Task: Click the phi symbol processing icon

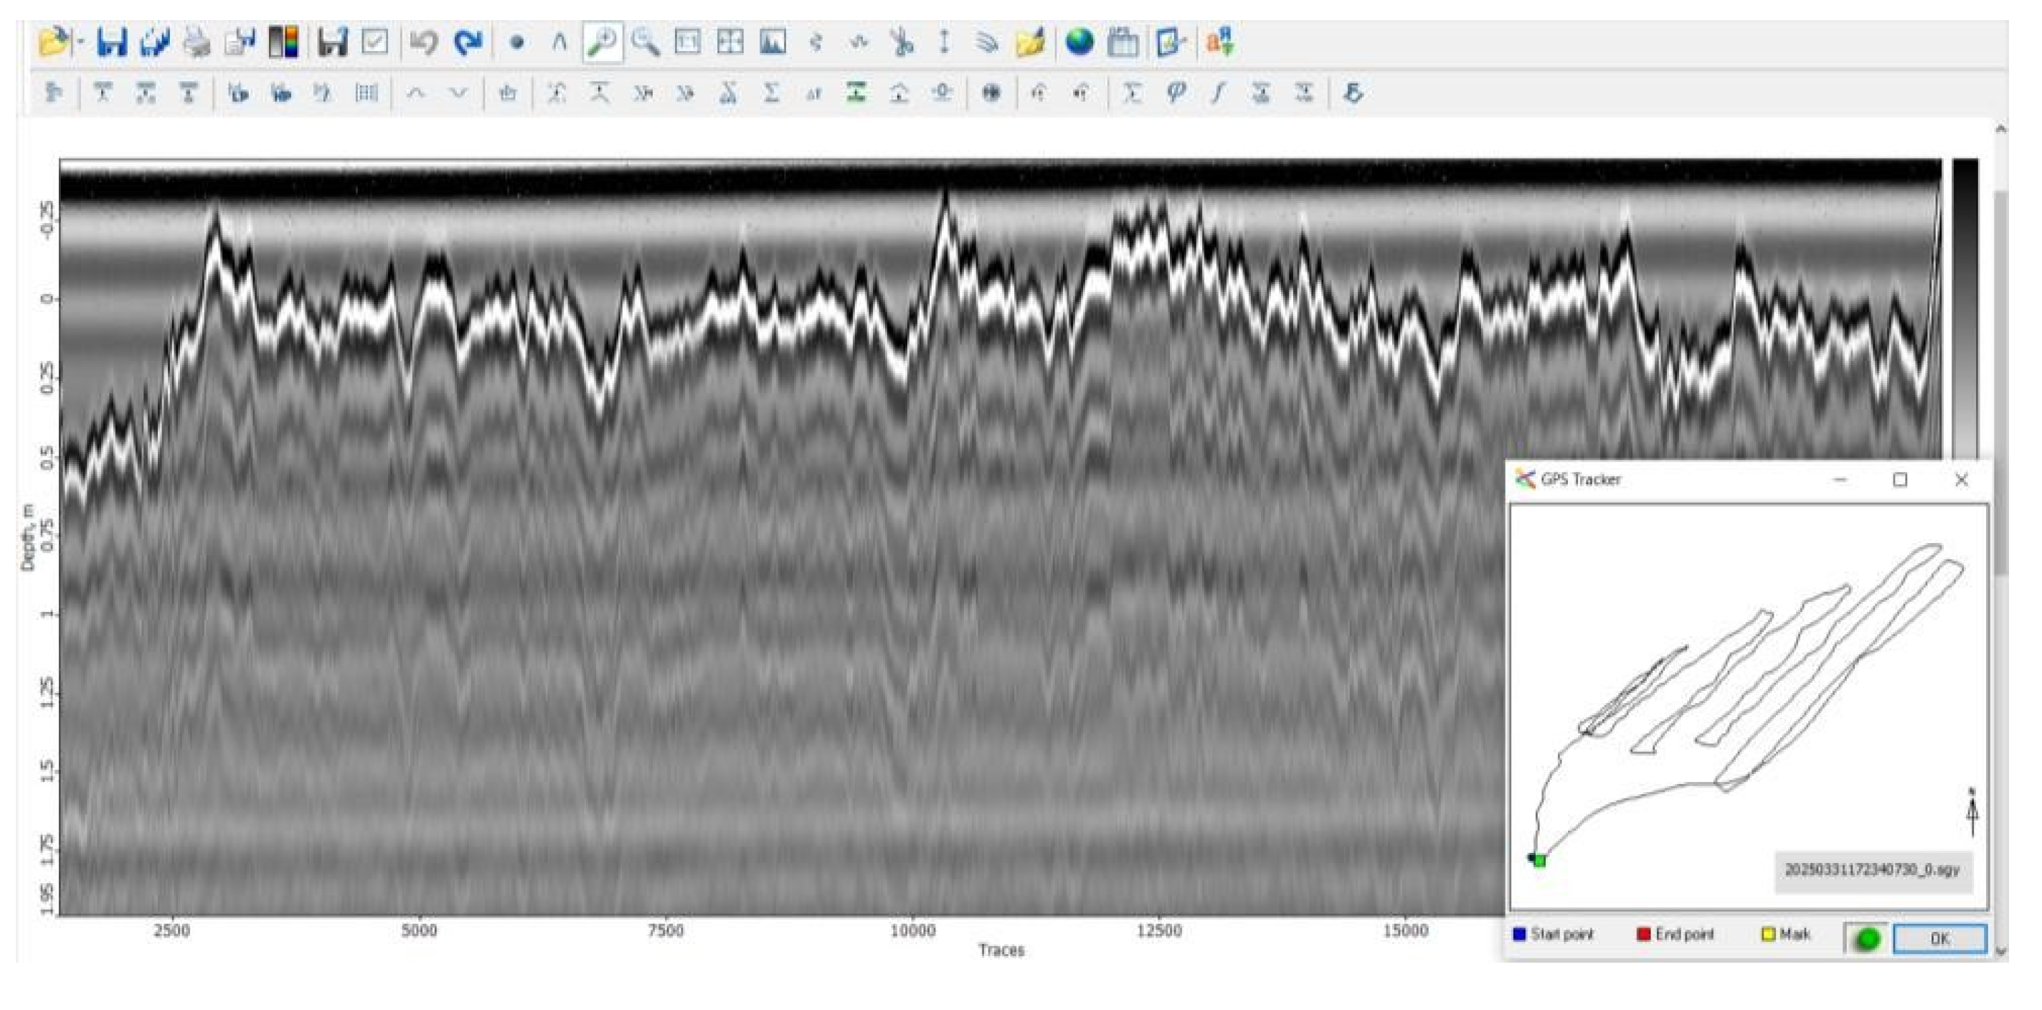Action: tap(1176, 93)
